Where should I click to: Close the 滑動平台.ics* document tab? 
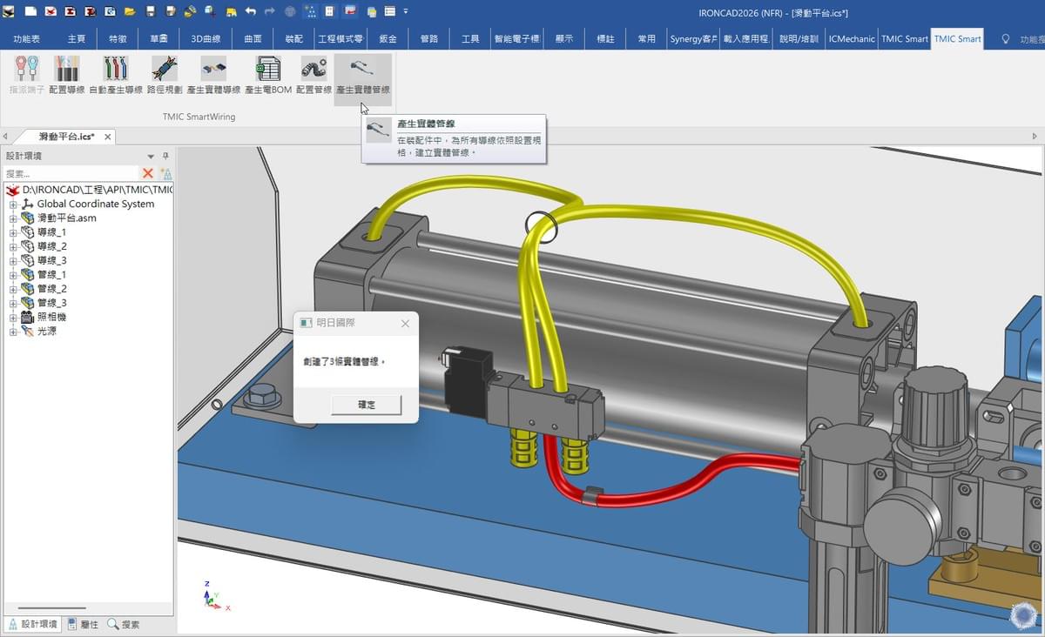tap(108, 137)
